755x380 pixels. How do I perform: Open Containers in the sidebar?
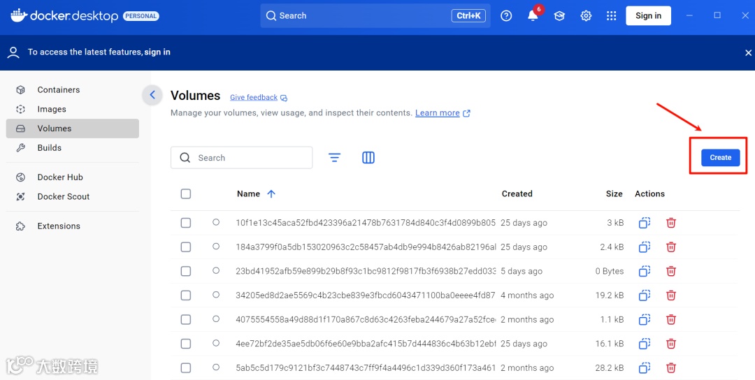coord(72,90)
